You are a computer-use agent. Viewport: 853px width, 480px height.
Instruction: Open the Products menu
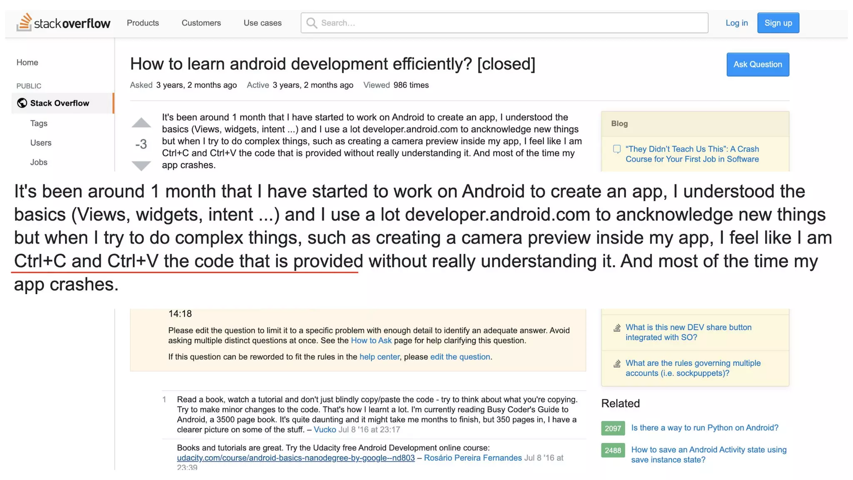click(x=143, y=23)
